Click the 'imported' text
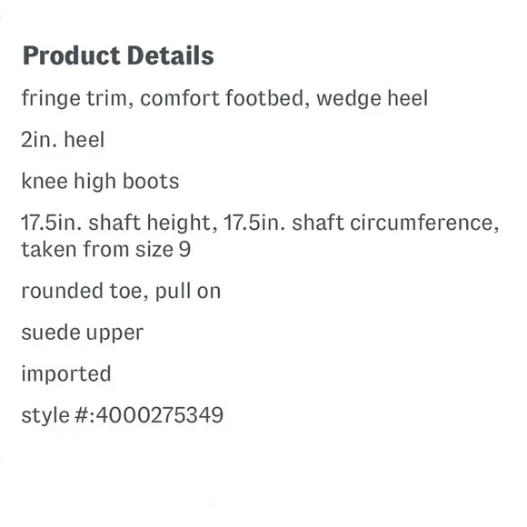This screenshot has width=527, height=527. pyautogui.click(x=66, y=373)
